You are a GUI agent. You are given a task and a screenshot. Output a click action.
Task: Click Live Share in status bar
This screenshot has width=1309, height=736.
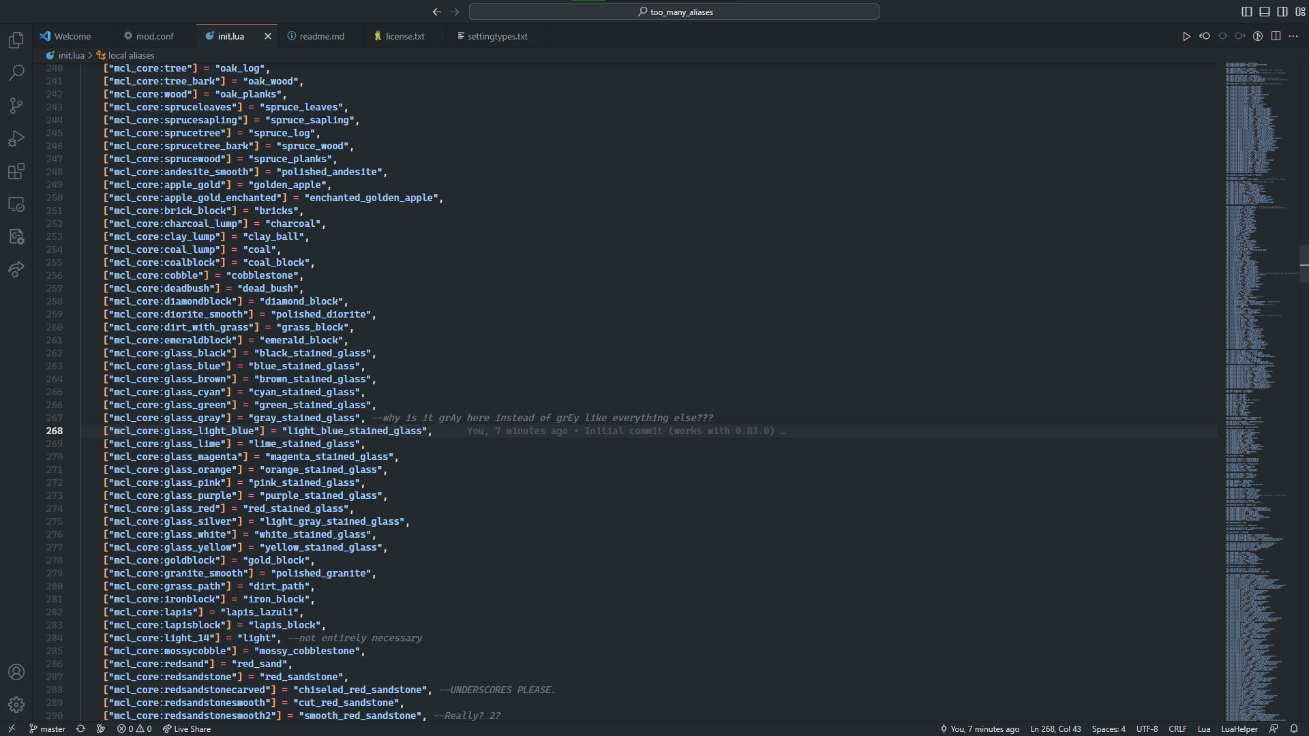tap(187, 729)
